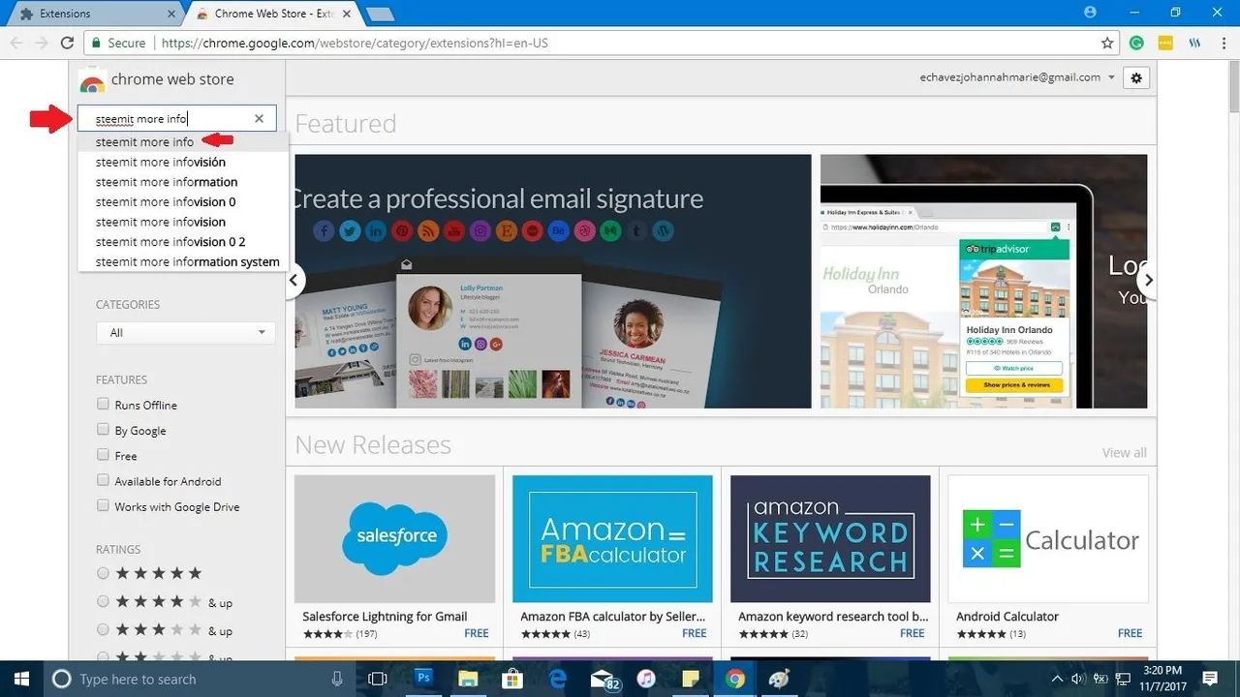The width and height of the screenshot is (1240, 697).
Task: Open Salesforce Lightning for Gmail title
Action: coord(385,617)
